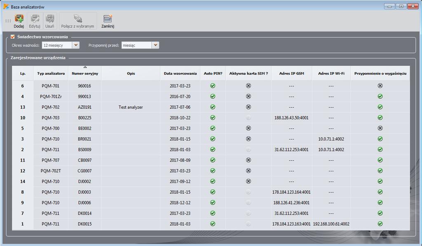Sort by Numer seryjny column header
Screen dimensions: 422x246
click(85, 73)
